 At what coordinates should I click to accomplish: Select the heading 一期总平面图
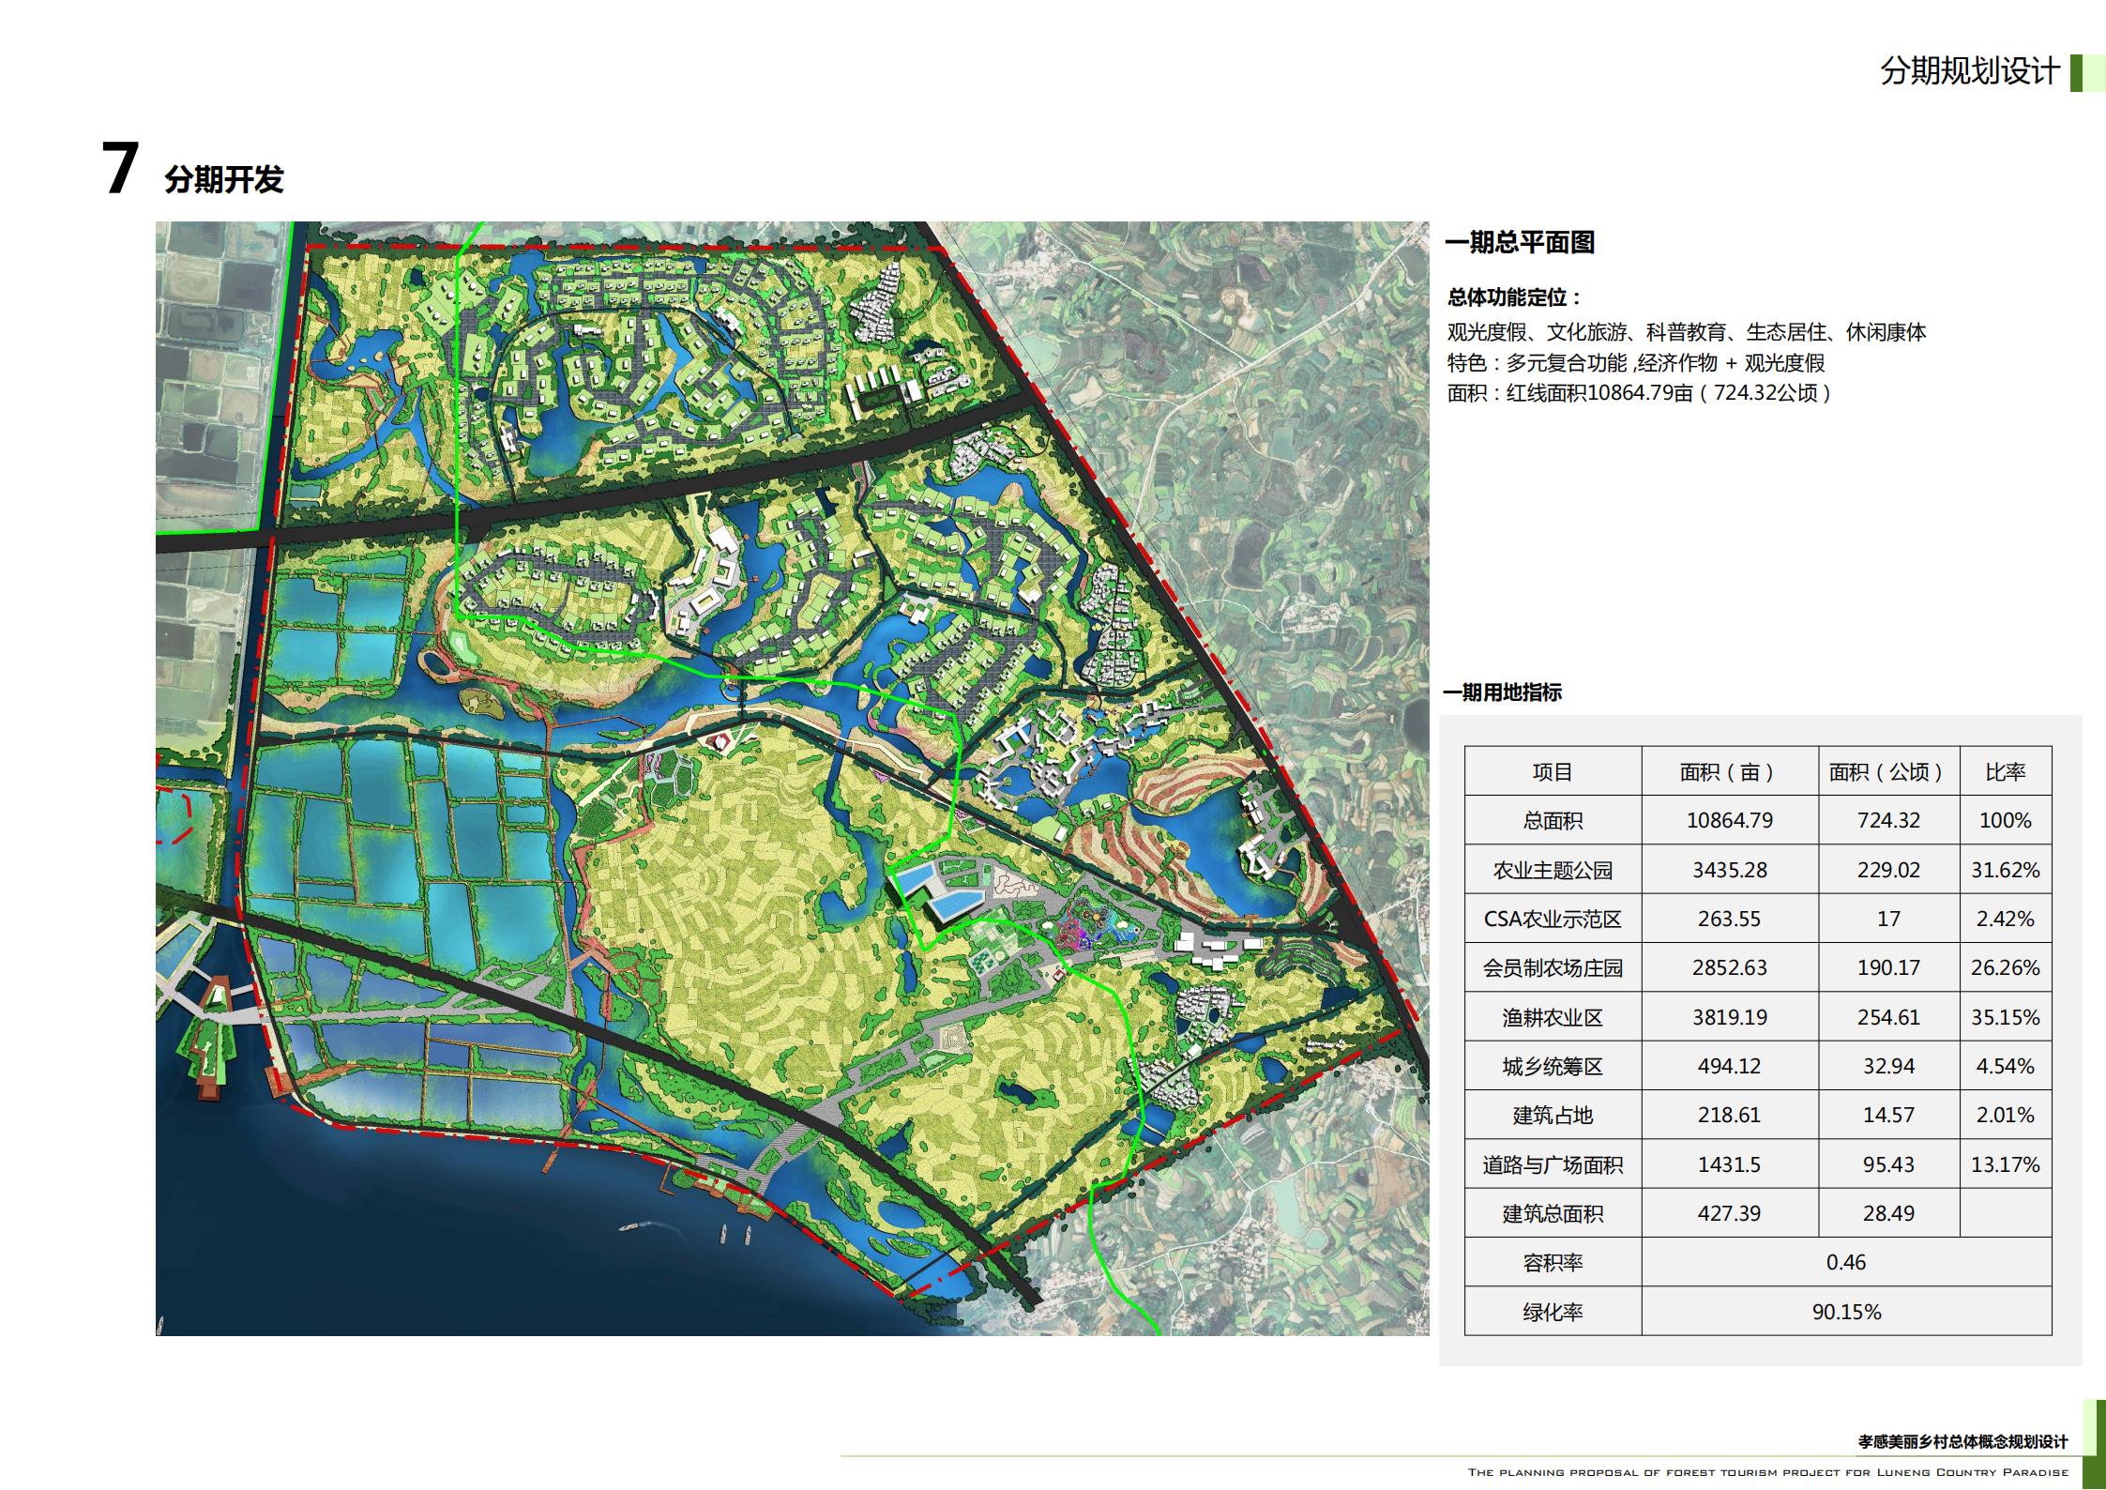coord(1520,243)
